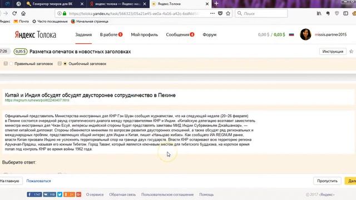The width and height of the screenshot is (356, 200).
Task: Click into the browser Поиск search field
Action: click(261, 13)
